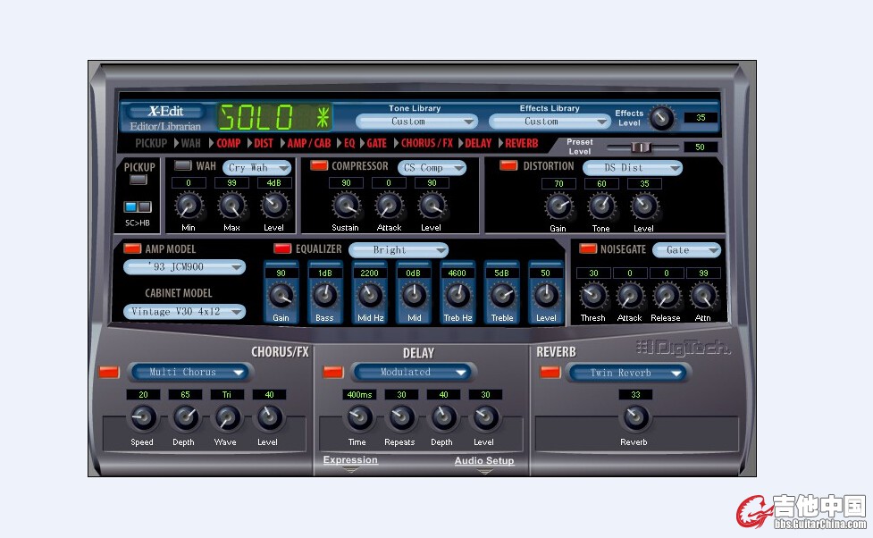Click the Equalizer Treb Hz knob

(x=457, y=296)
